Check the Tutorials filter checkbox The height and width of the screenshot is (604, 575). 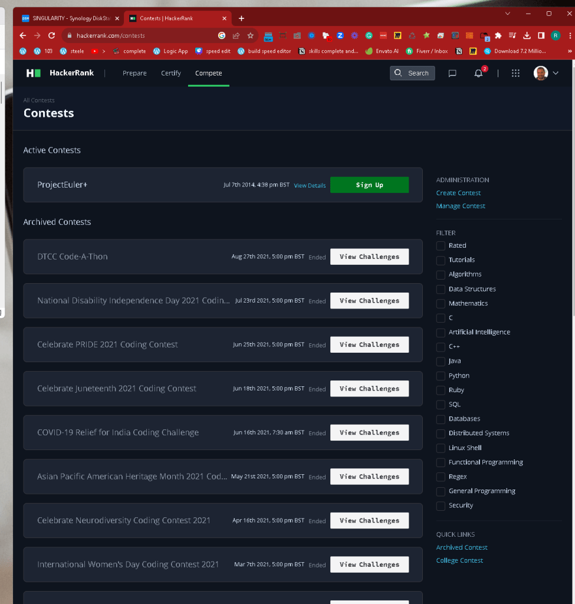[441, 260]
